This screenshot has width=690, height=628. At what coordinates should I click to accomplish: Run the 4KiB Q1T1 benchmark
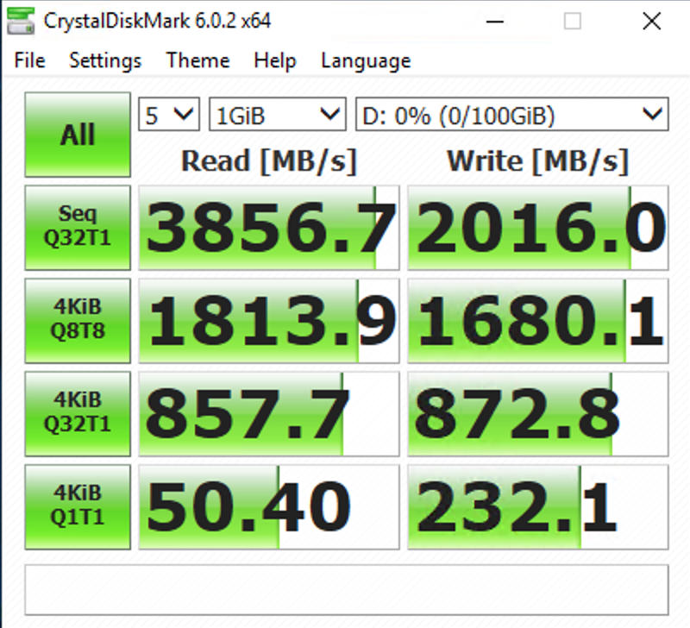[78, 507]
